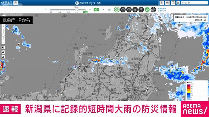
Task: Click the green clock current-time button
Action: pos(96,10)
